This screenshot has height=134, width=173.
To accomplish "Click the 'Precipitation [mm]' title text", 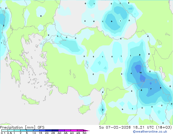I will coord(18,127).
